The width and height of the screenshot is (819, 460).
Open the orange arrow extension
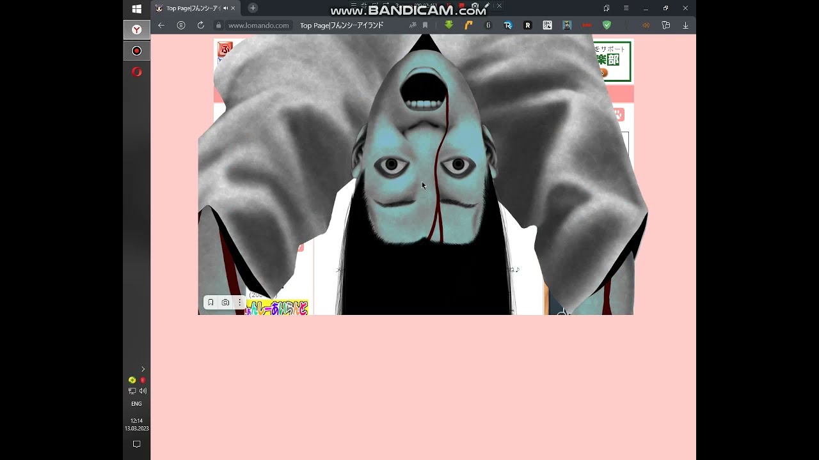468,25
